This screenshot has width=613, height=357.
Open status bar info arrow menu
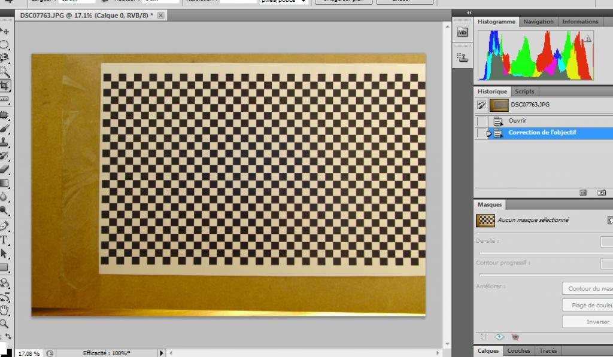click(x=162, y=353)
